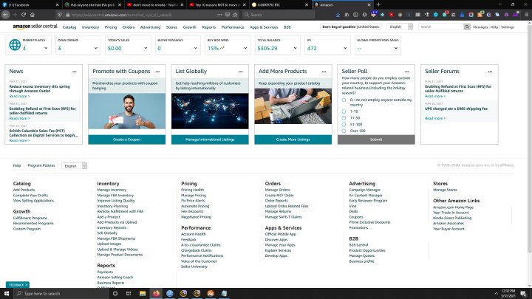Open the Reports menu in top navigation
The image size is (532, 299).
[208, 27]
